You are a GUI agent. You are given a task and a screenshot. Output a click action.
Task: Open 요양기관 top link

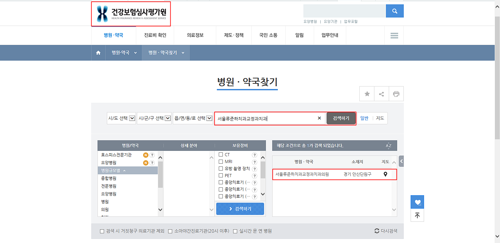click(x=330, y=22)
